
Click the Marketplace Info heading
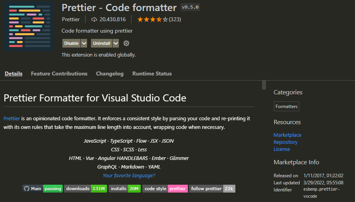coord(296,162)
